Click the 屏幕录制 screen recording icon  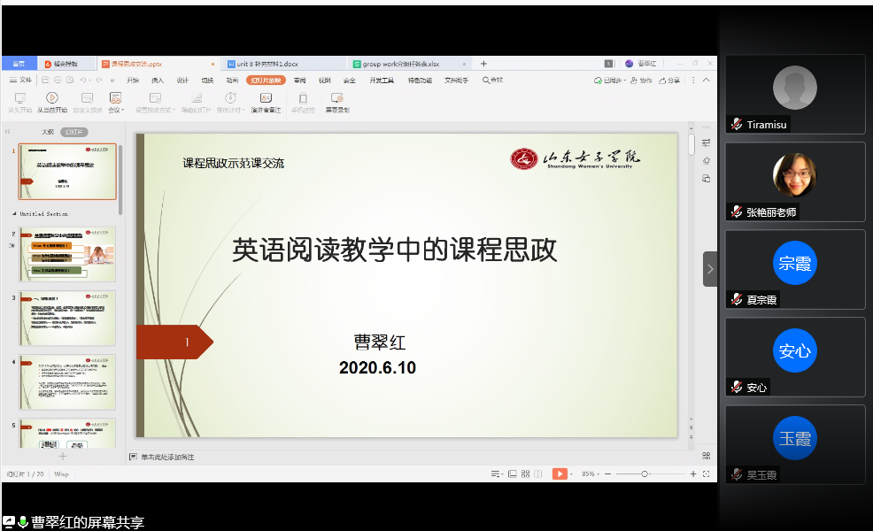click(336, 98)
